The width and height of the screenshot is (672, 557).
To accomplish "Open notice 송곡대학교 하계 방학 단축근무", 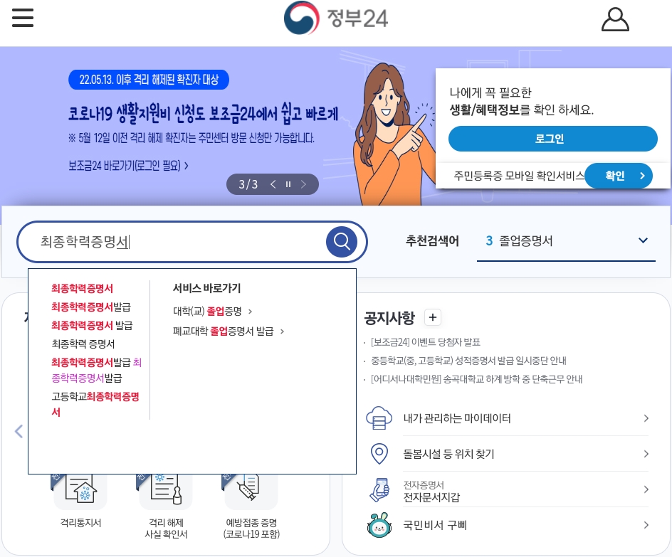I will pos(476,379).
